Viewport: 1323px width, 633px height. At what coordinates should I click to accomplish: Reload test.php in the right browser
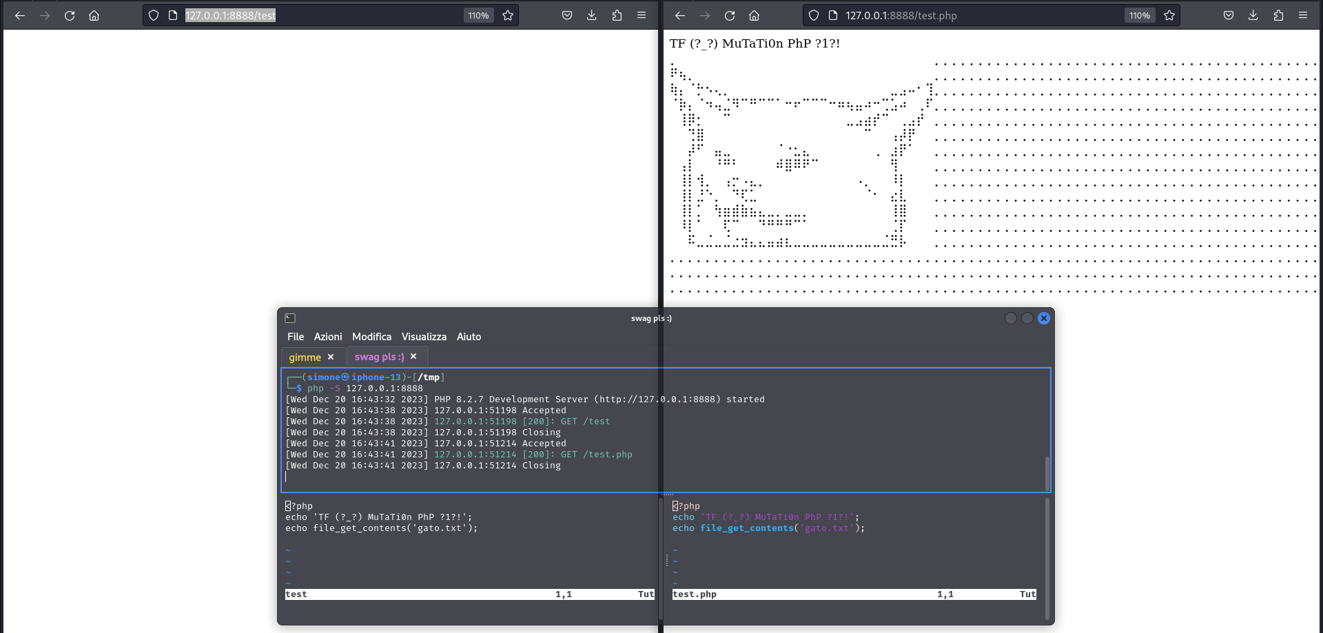click(x=730, y=15)
